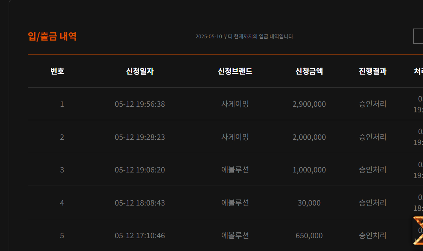Click the 진행결과 column header
The height and width of the screenshot is (251, 423).
pos(373,71)
